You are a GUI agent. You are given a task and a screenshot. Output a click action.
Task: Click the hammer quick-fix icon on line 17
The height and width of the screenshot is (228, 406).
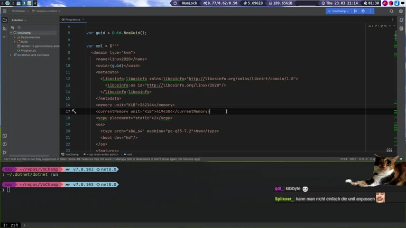point(74,111)
